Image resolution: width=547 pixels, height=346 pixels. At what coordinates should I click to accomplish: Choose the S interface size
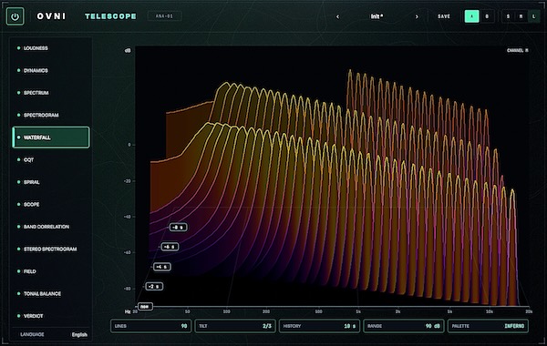click(x=508, y=16)
